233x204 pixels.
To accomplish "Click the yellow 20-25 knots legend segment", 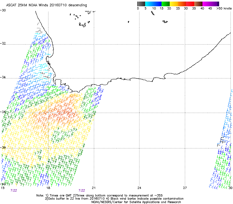I will tap(174, 4).
